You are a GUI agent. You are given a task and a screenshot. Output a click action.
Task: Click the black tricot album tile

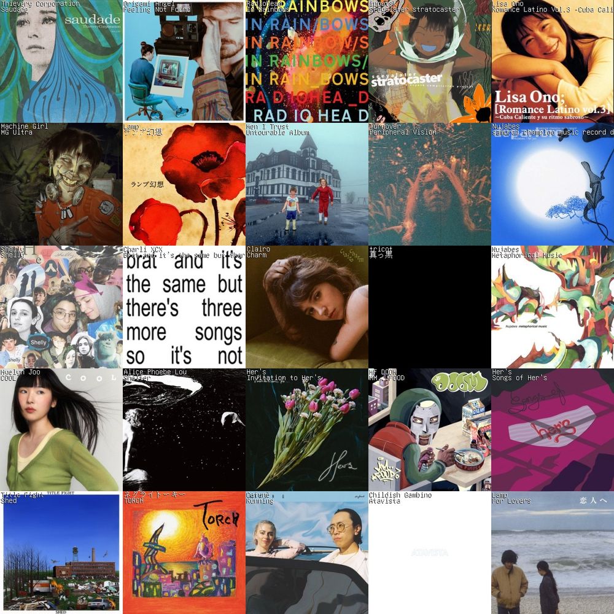(430, 307)
